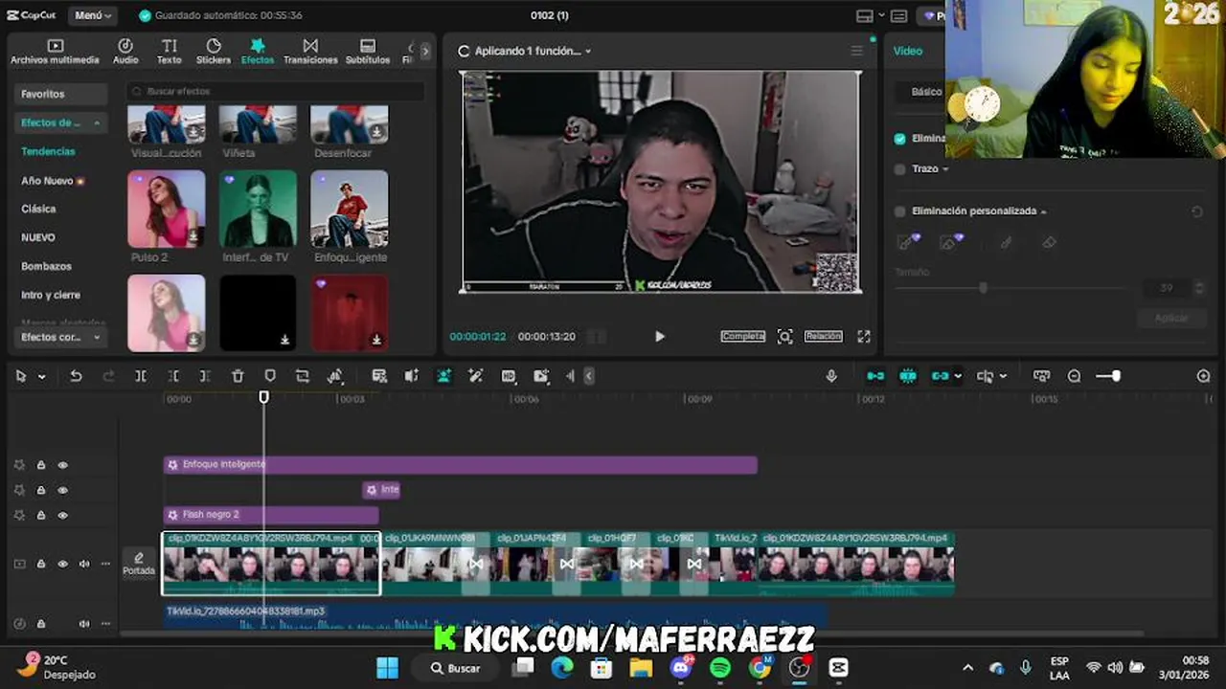Open the layout switcher dropdown arrow
1226x689 pixels.
(x=883, y=15)
